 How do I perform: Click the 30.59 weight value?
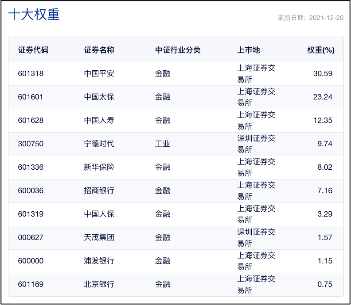pos(323,73)
